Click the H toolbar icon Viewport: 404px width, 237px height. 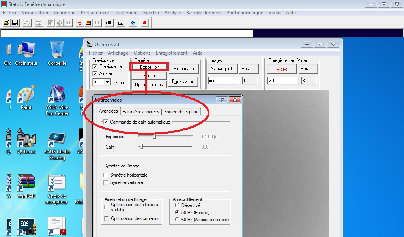(97, 23)
